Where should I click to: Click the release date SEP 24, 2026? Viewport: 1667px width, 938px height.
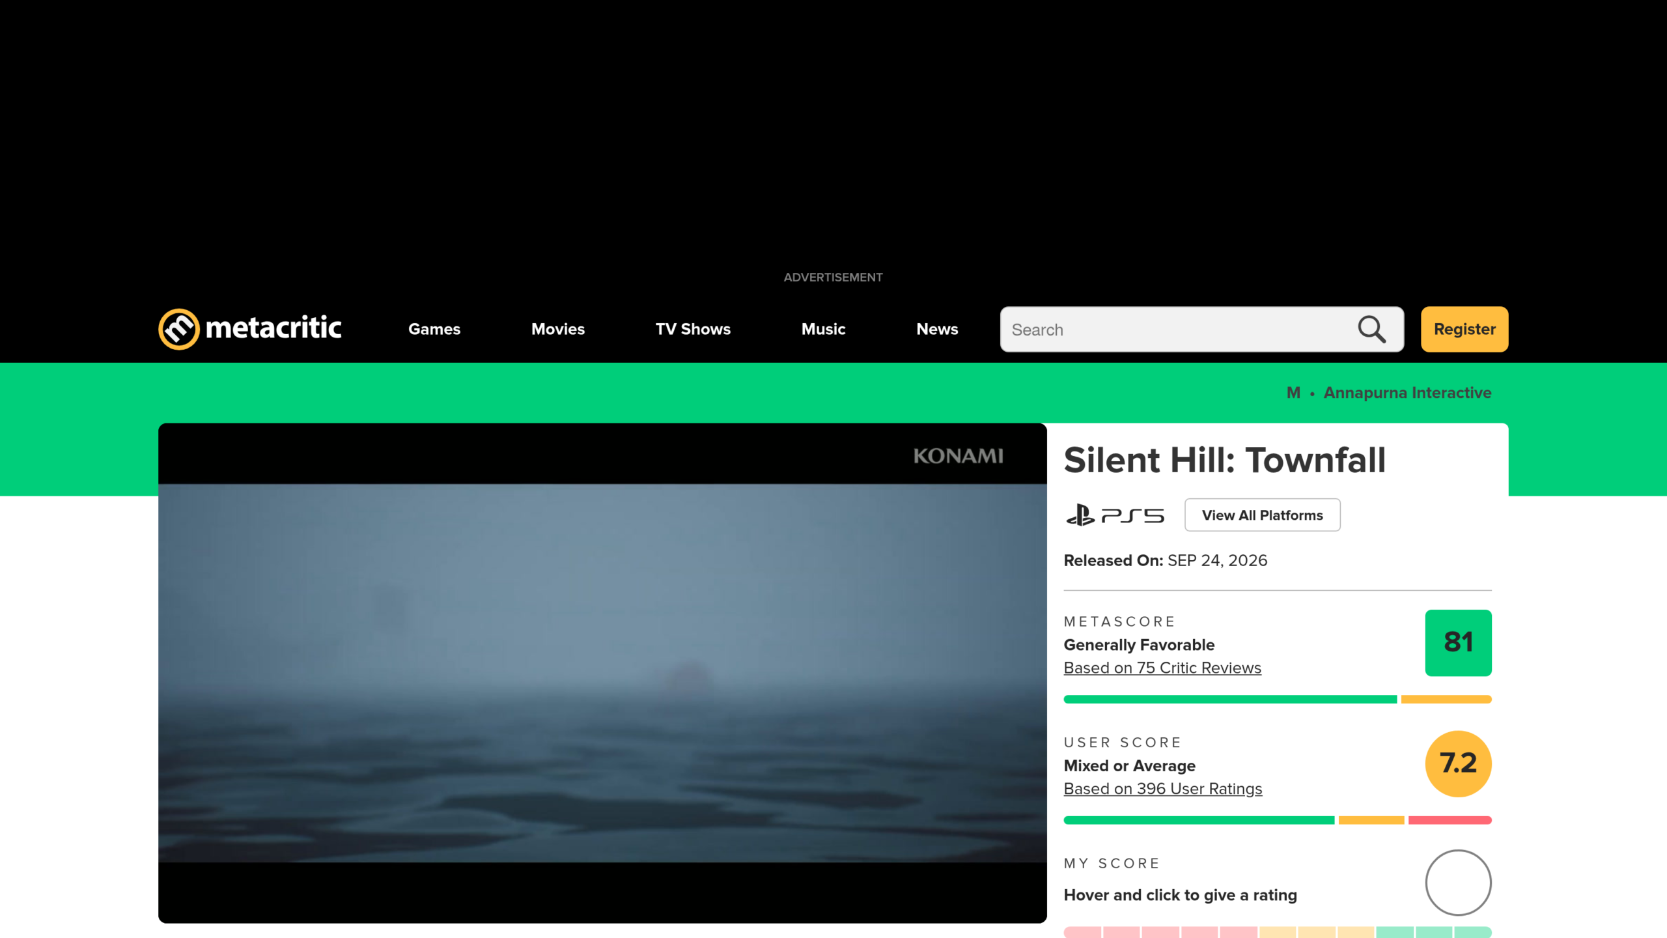click(x=1217, y=560)
